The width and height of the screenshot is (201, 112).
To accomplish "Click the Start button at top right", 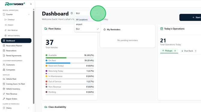I will (x=190, y=17).
